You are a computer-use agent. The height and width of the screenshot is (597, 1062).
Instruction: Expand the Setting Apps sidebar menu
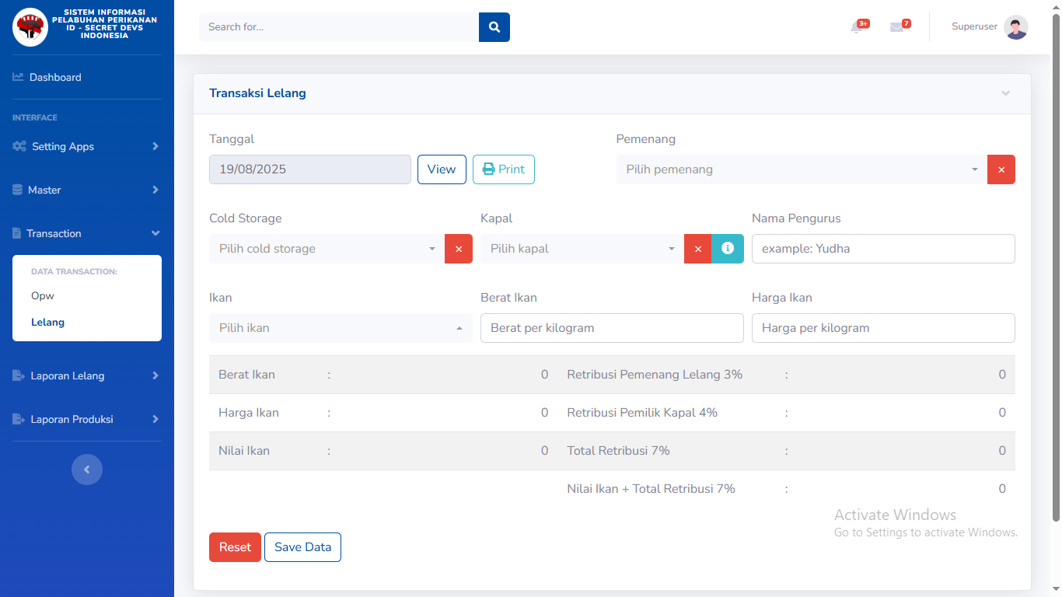(x=86, y=146)
